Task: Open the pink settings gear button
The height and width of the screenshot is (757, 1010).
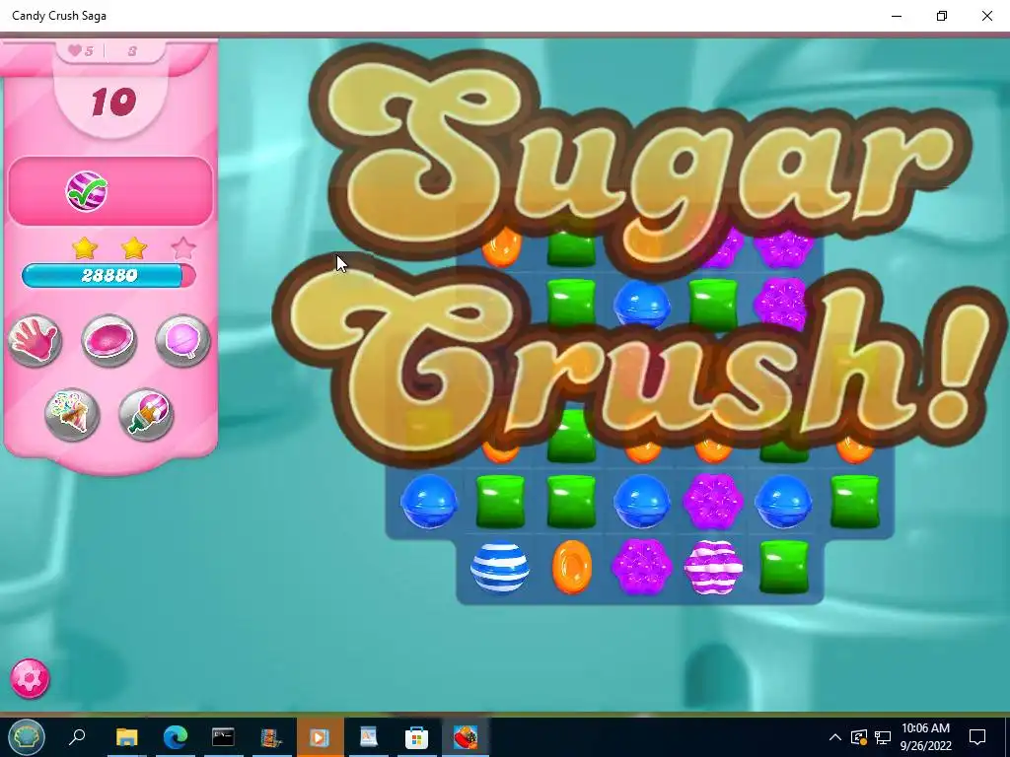Action: click(x=30, y=678)
